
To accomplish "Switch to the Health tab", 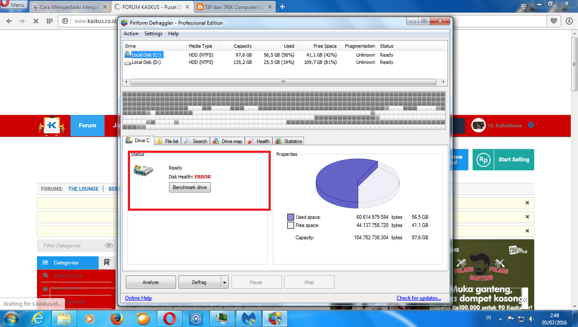I will (258, 141).
